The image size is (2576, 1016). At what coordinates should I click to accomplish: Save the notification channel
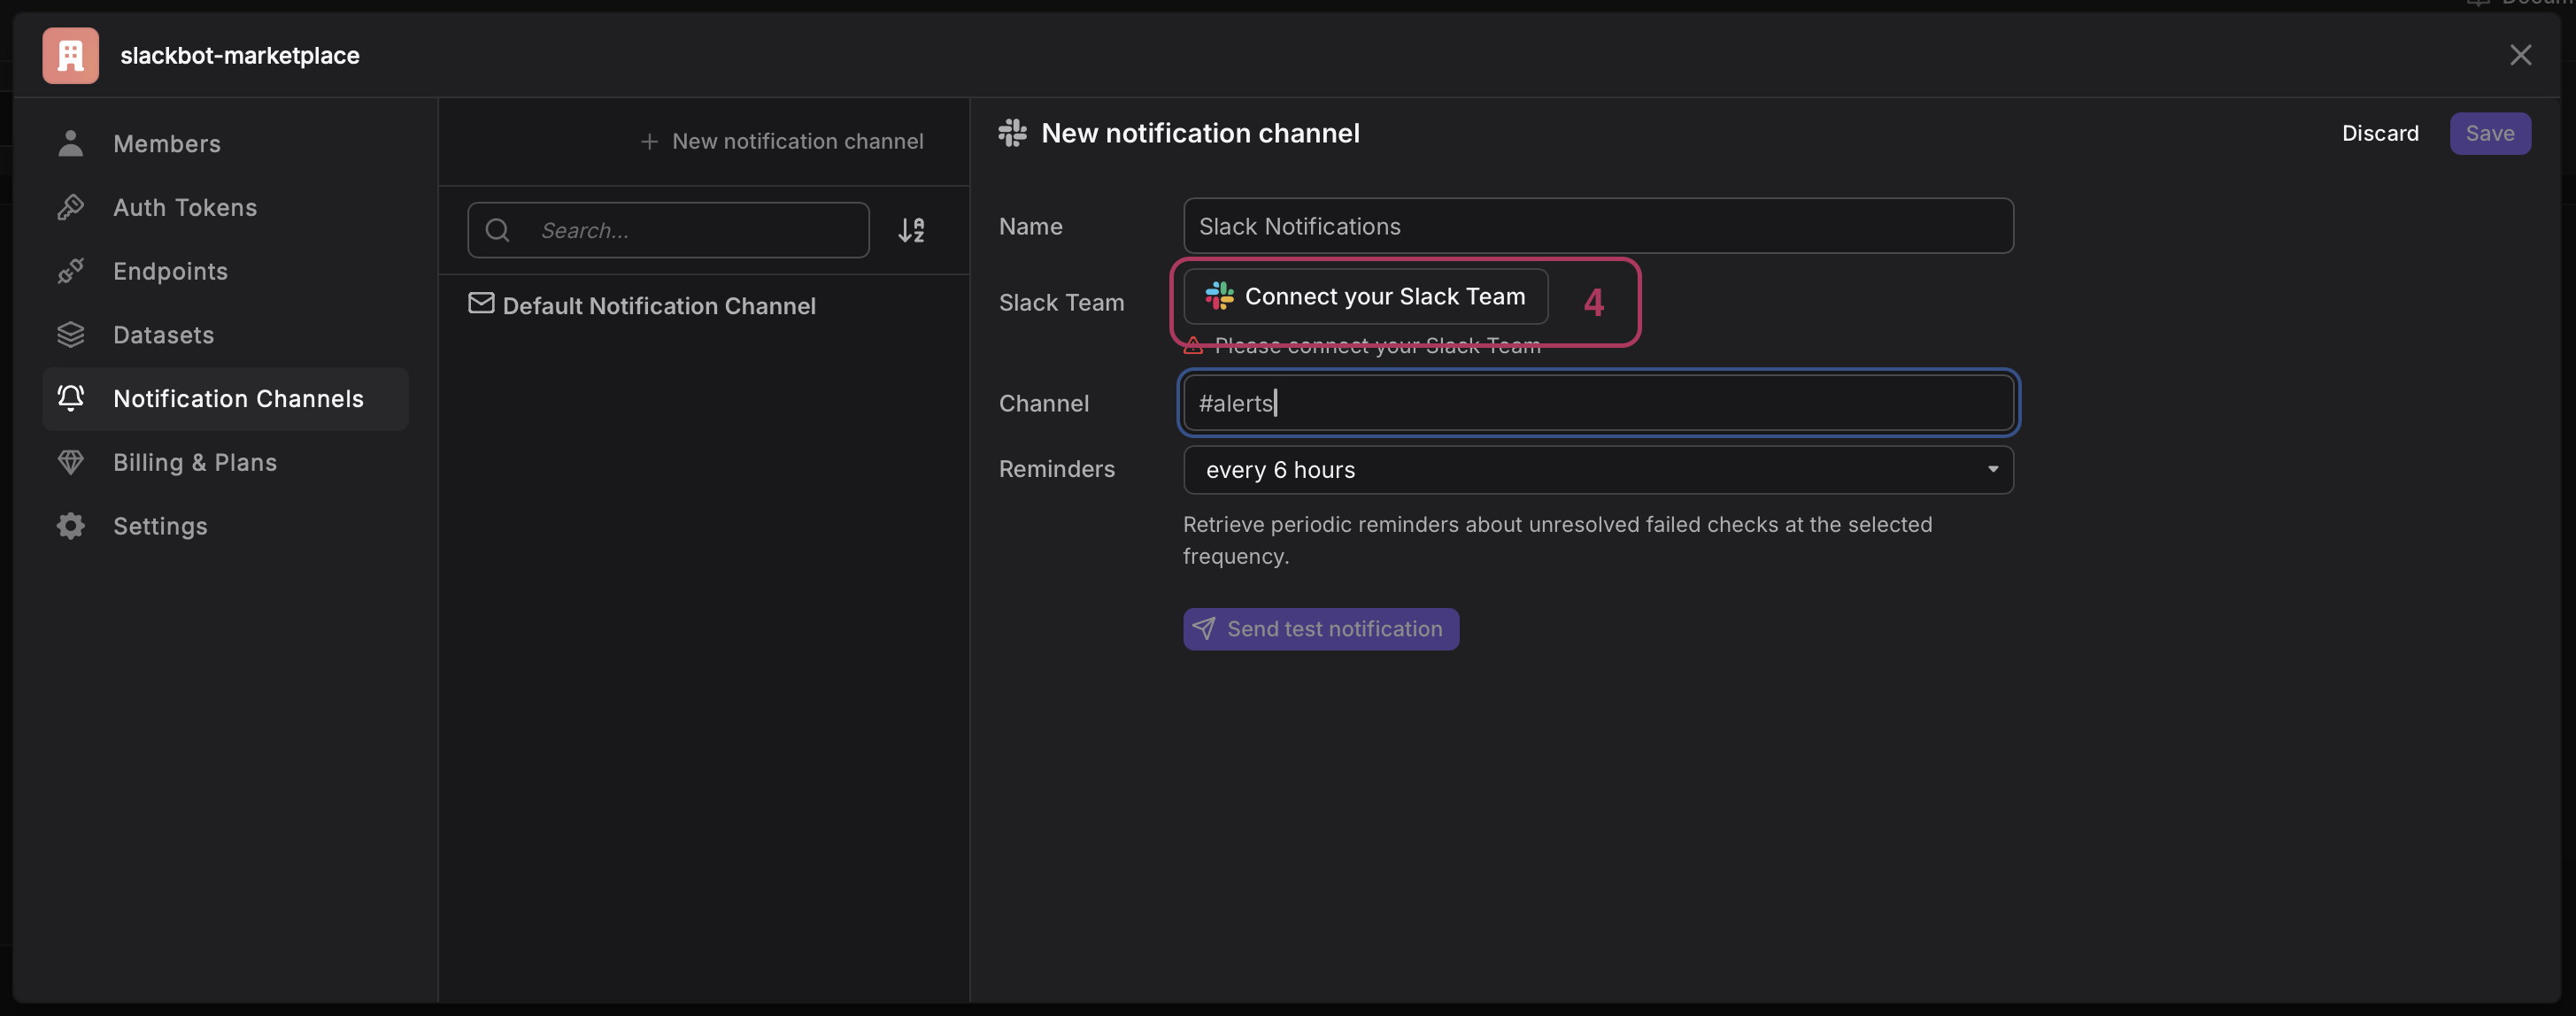tap(2490, 133)
